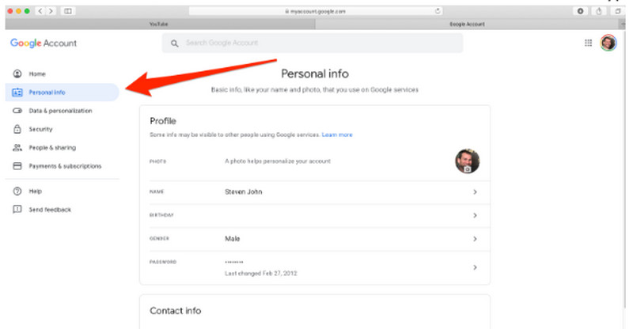
Task: Switch to the YouTube browser tab
Action: coord(158,25)
